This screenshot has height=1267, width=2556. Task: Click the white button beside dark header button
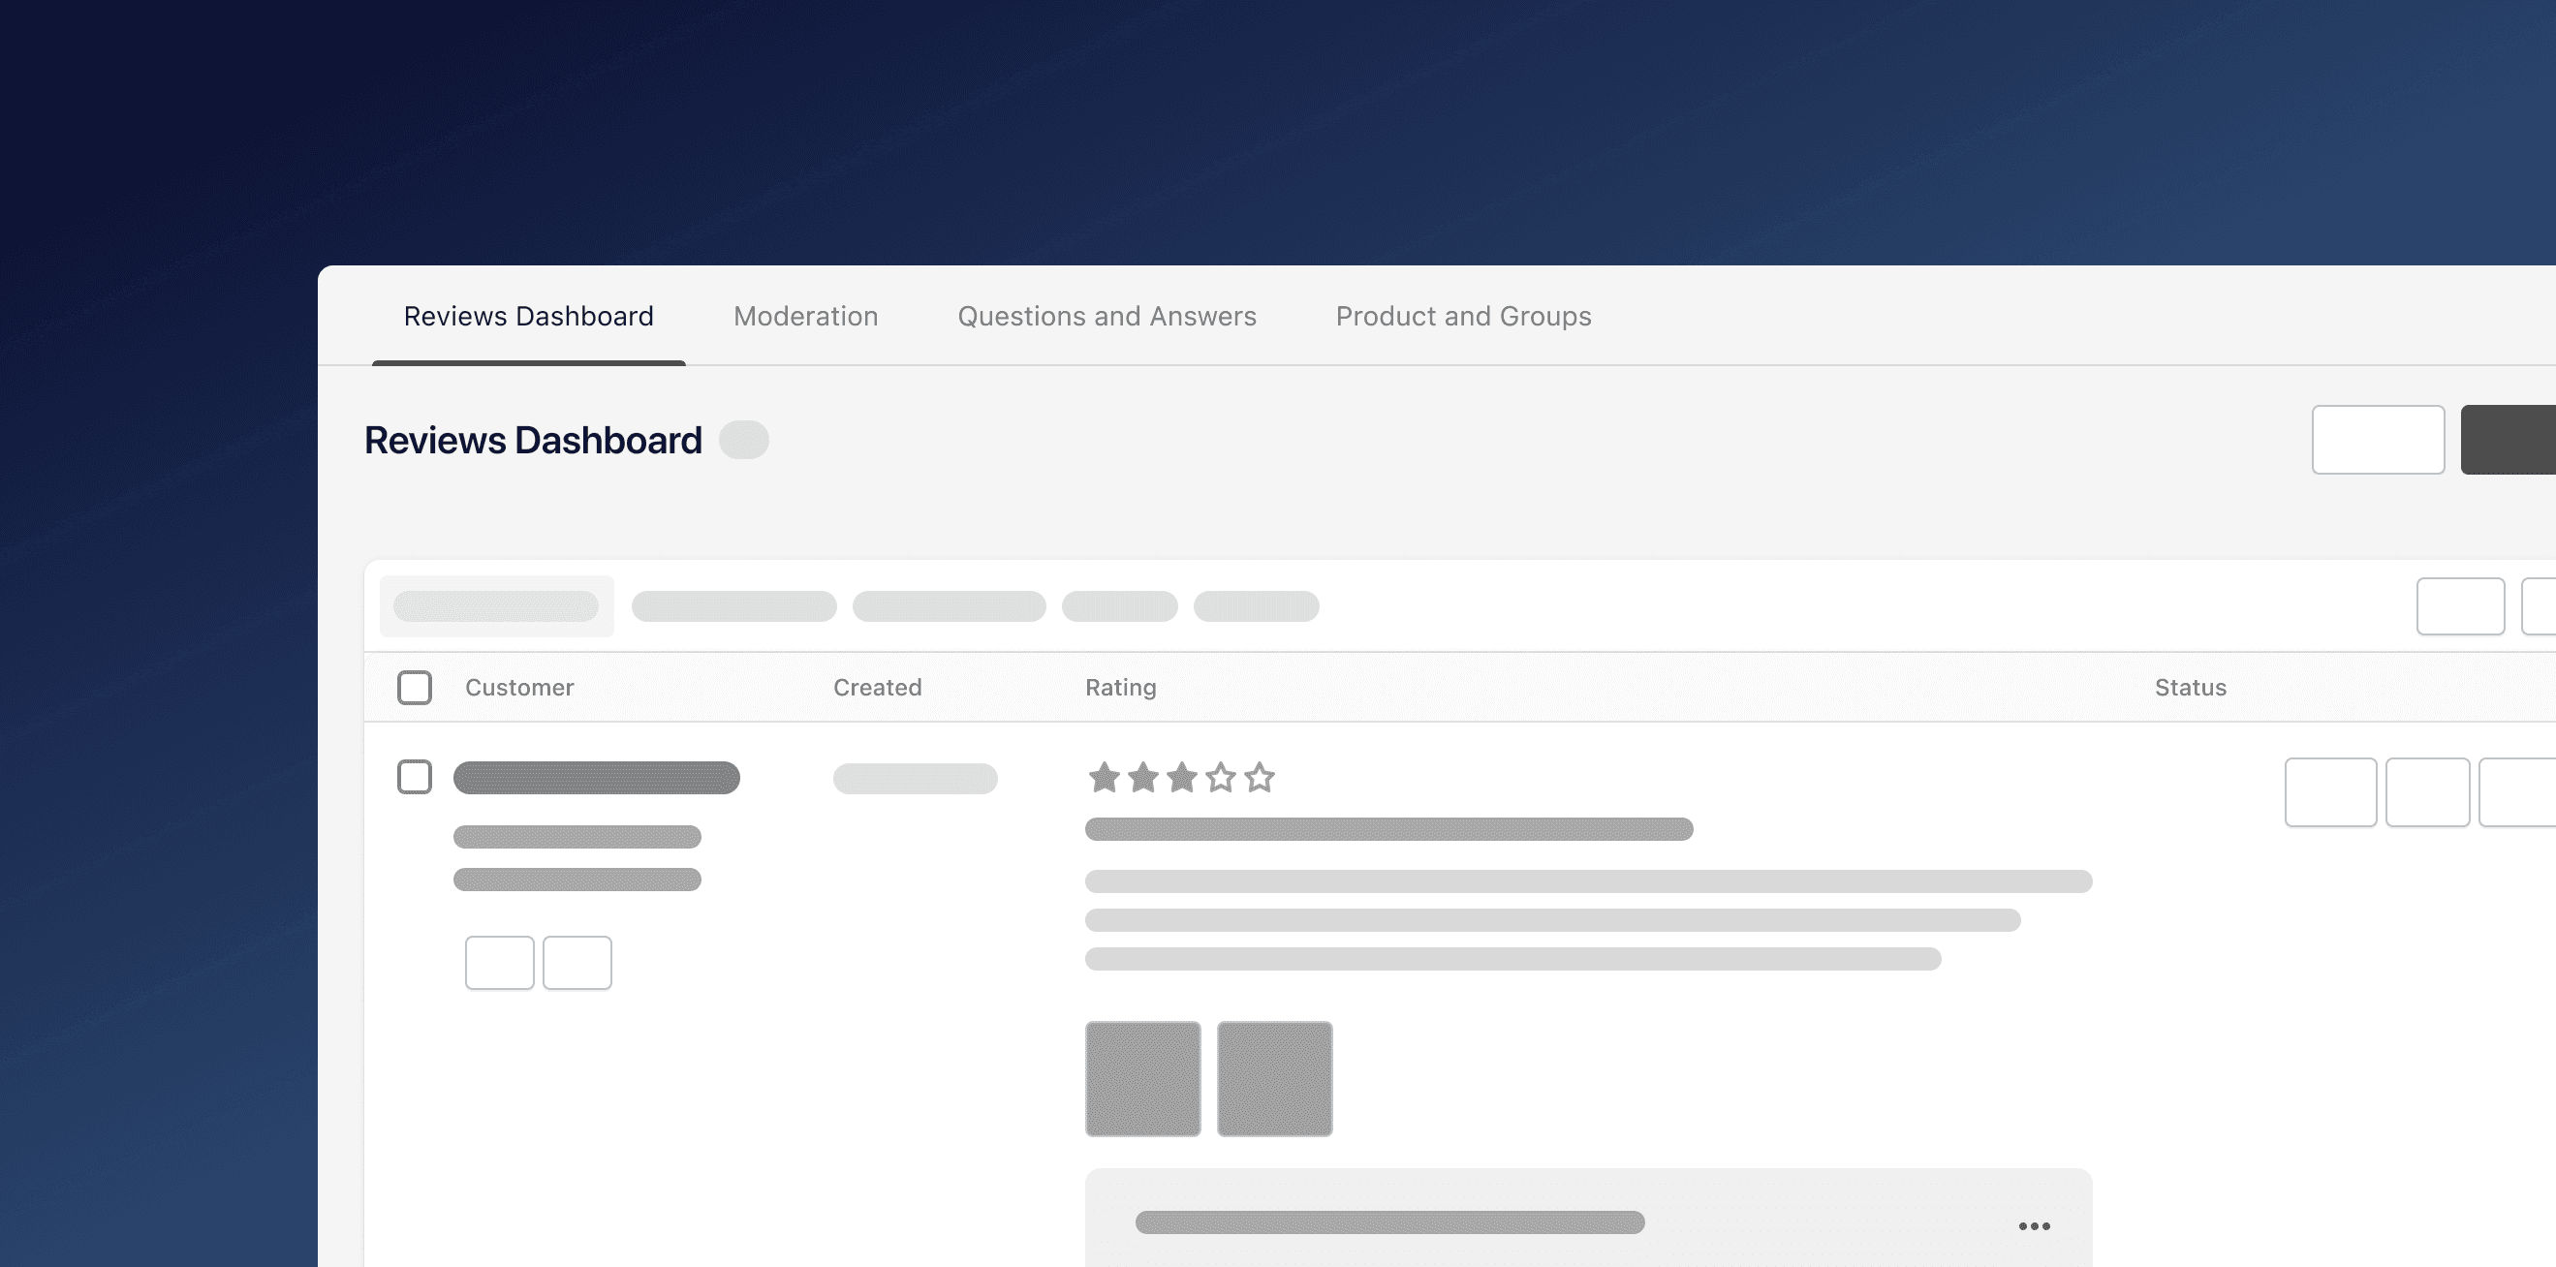click(x=2378, y=440)
